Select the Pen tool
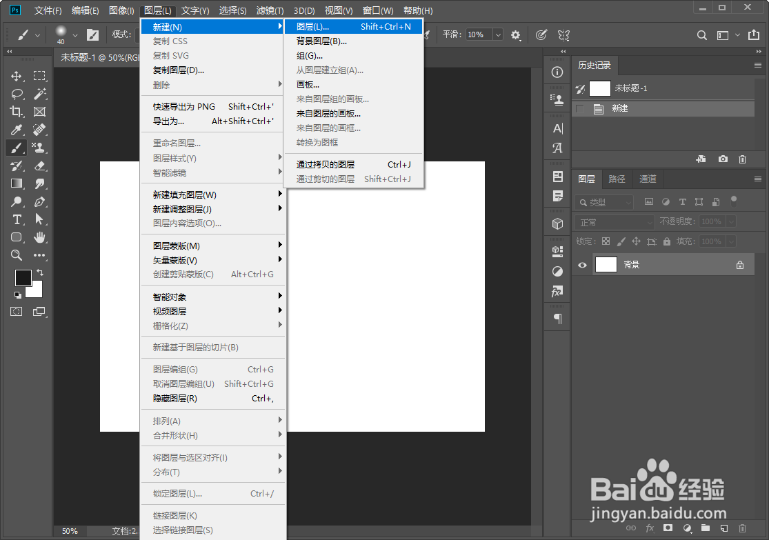The width and height of the screenshot is (769, 540). (39, 201)
